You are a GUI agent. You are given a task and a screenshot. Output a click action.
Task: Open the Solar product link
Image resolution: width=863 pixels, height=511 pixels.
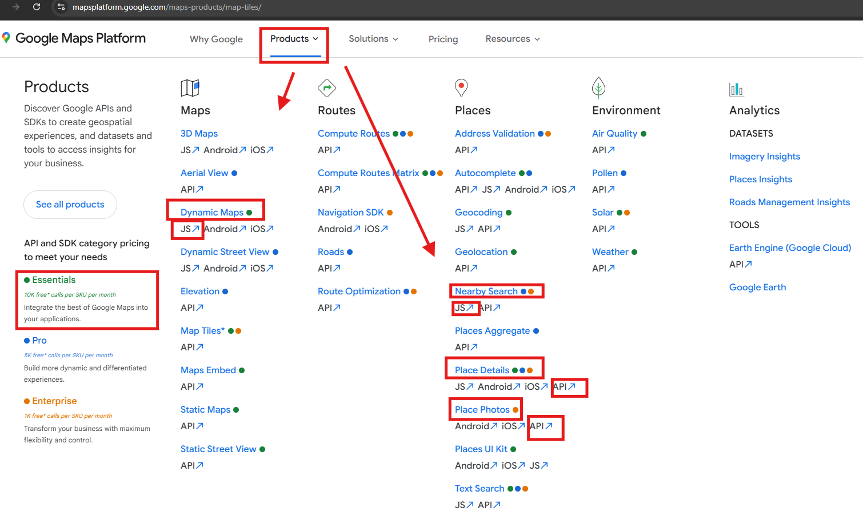point(602,212)
